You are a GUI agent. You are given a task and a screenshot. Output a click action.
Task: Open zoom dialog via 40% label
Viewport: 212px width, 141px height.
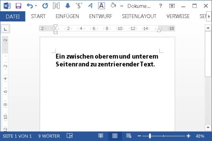tap(200, 136)
